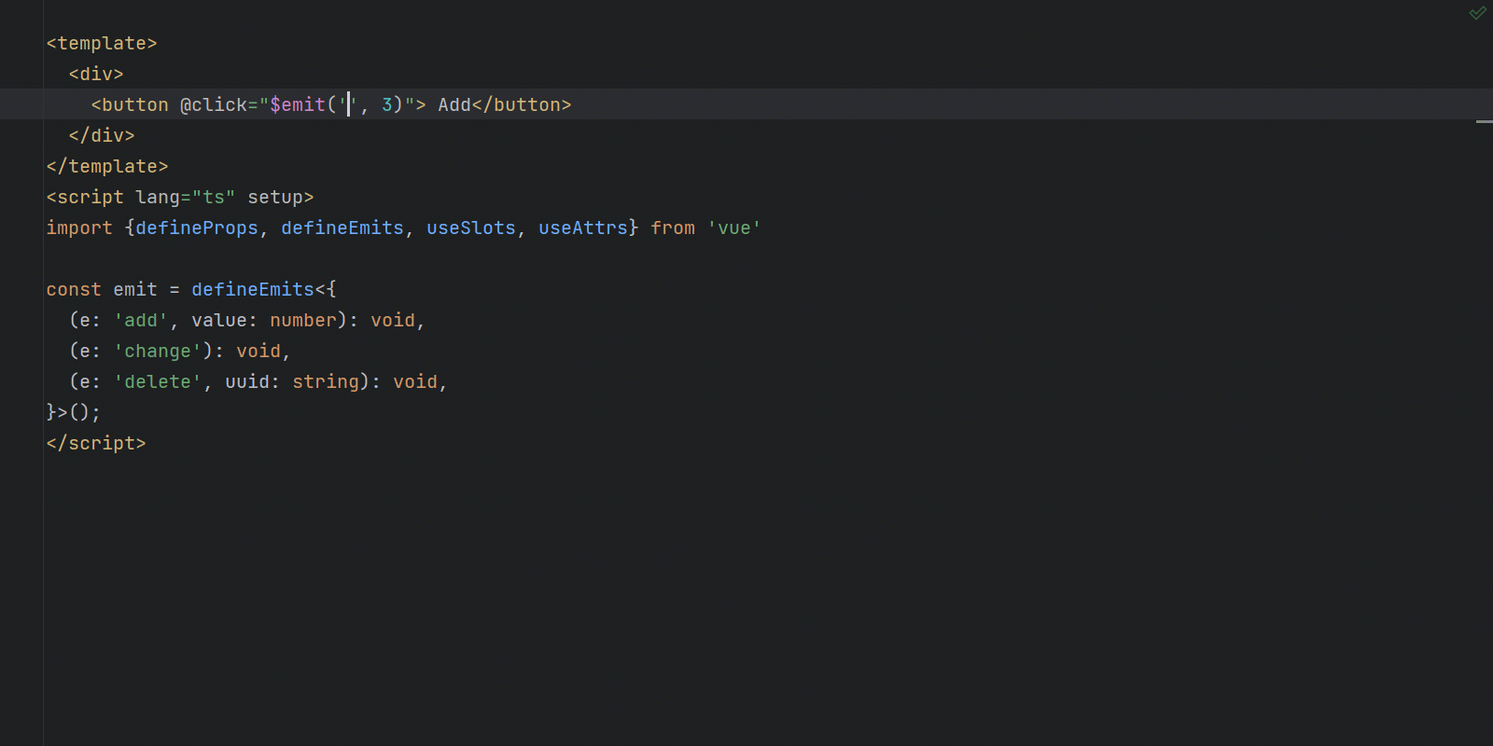Click the $emit call in button
Screen dimensions: 1493x746
click(298, 104)
